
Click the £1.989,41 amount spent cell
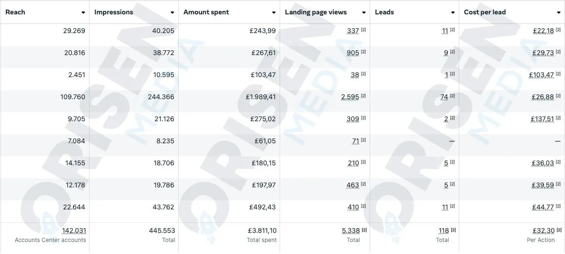tap(260, 97)
